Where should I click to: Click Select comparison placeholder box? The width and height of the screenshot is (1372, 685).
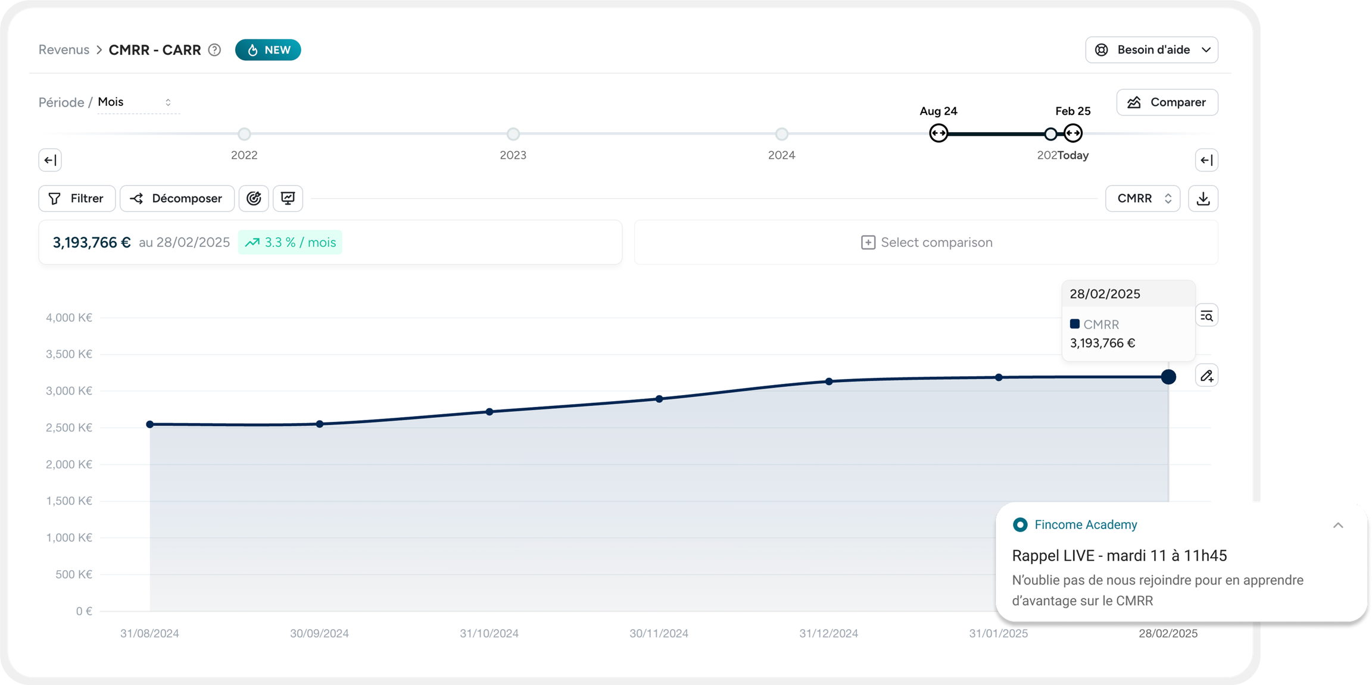point(926,242)
